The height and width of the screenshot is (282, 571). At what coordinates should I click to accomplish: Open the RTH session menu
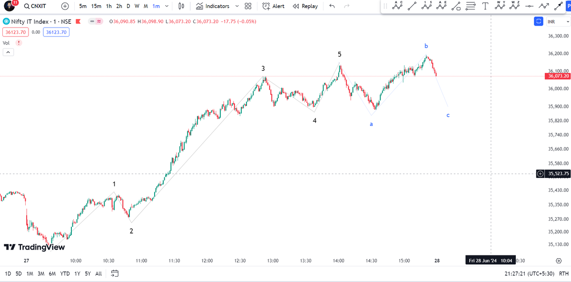(x=564, y=273)
